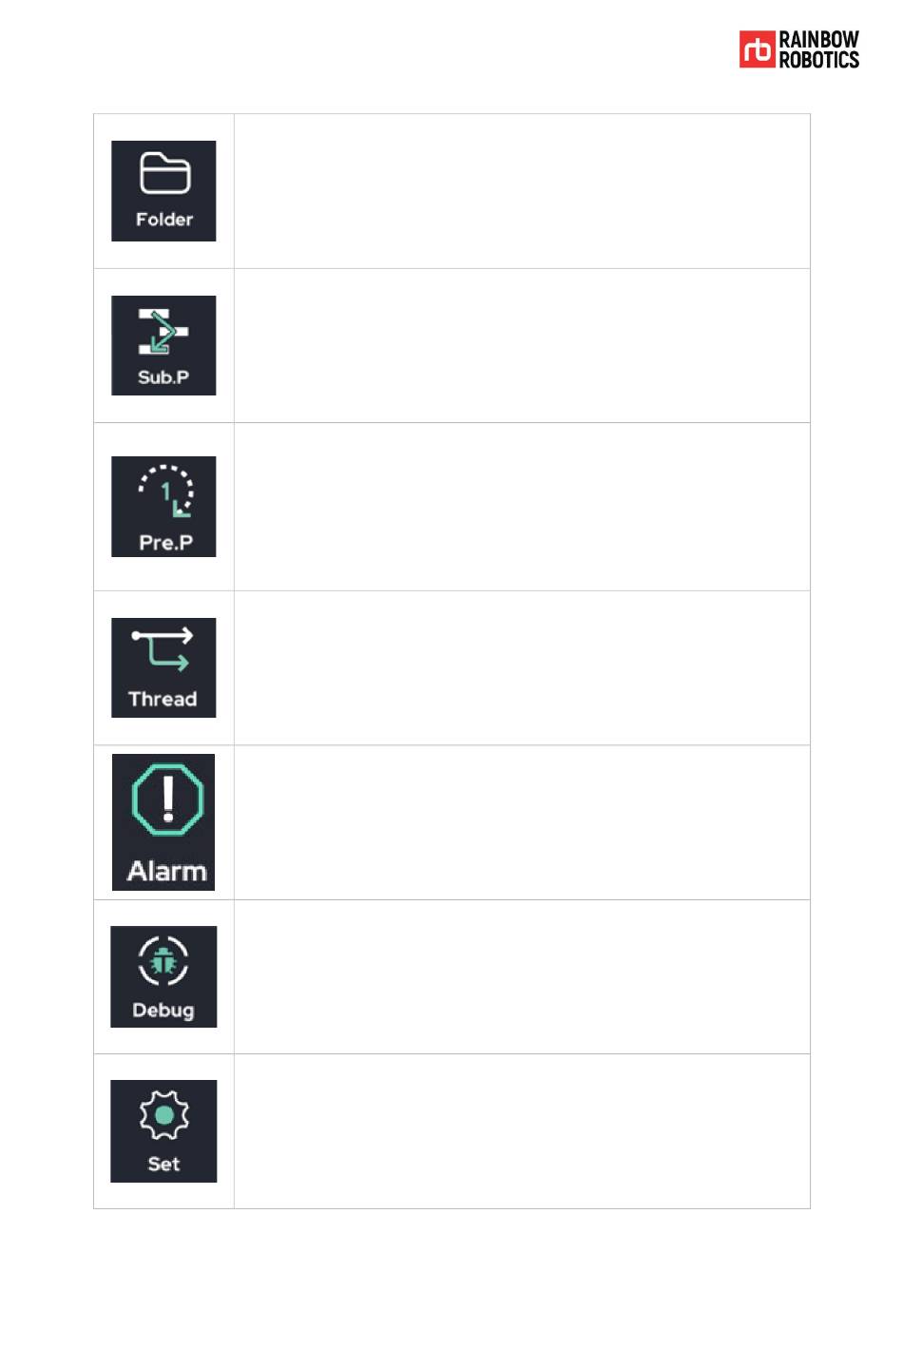Click the "Sub.P" text label
Viewport: 903px width, 1349px height.
[163, 377]
